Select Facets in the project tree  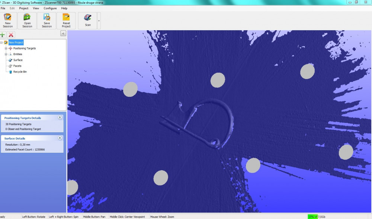[17, 66]
